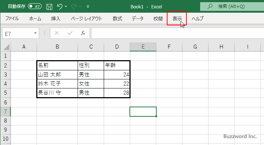Image resolution: width=264 pixels, height=145 pixels.
Task: Click the Save floppy disk icon
Action: [x=49, y=7]
